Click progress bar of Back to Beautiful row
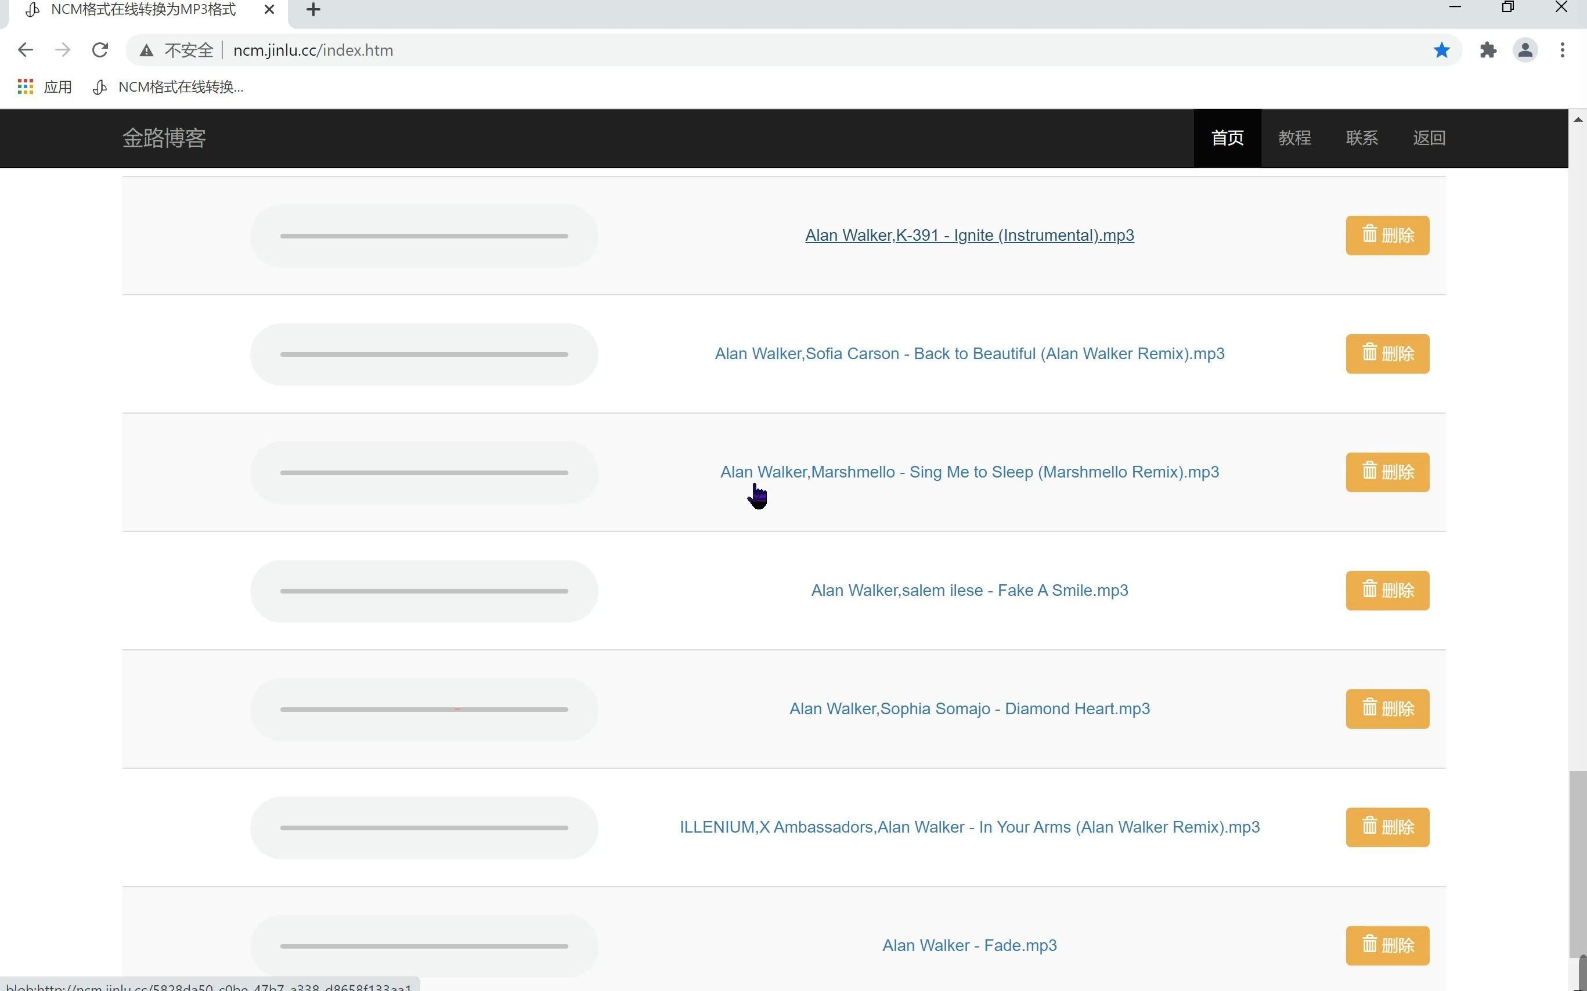The height and width of the screenshot is (991, 1587). 424,355
